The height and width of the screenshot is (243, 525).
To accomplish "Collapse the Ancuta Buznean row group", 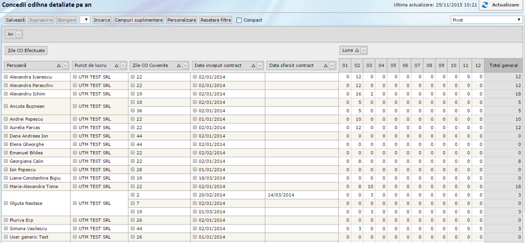I will pos(6,106).
